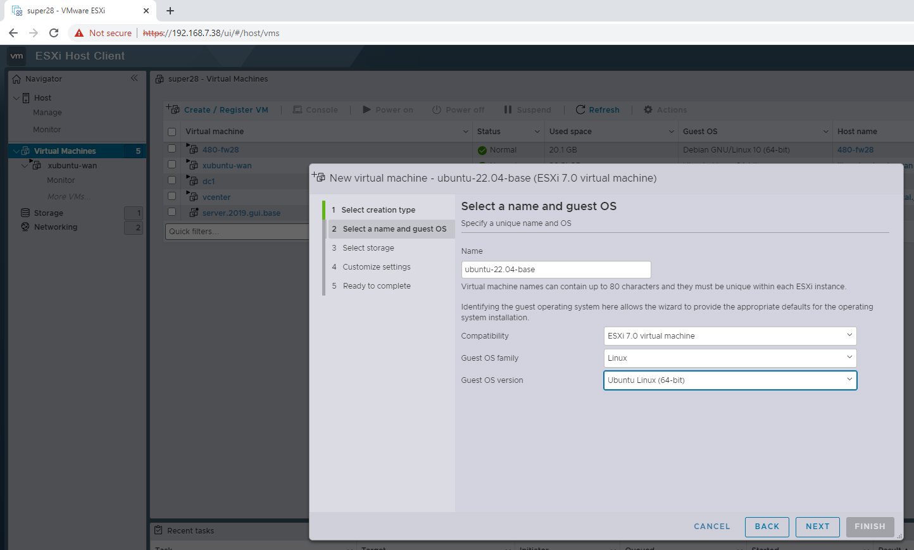Open Used space column dropdown arrow
This screenshot has width=914, height=550.
pyautogui.click(x=672, y=132)
